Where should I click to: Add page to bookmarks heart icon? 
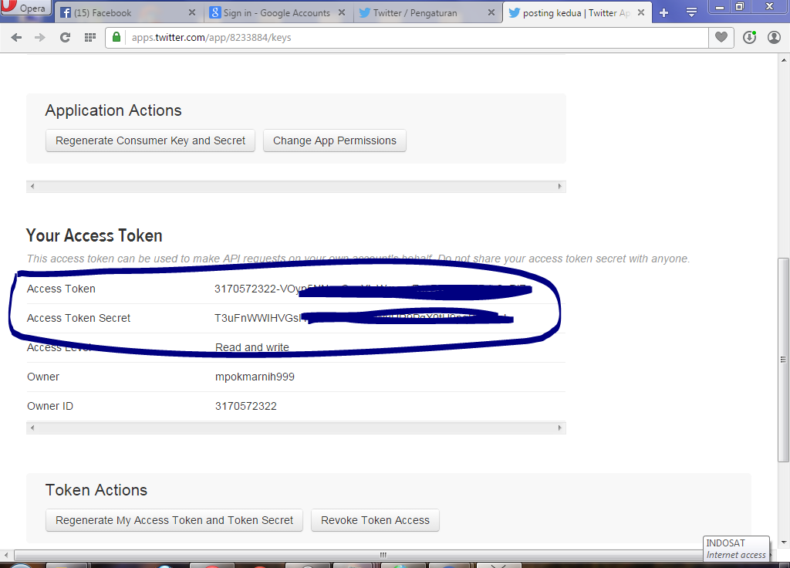click(721, 37)
